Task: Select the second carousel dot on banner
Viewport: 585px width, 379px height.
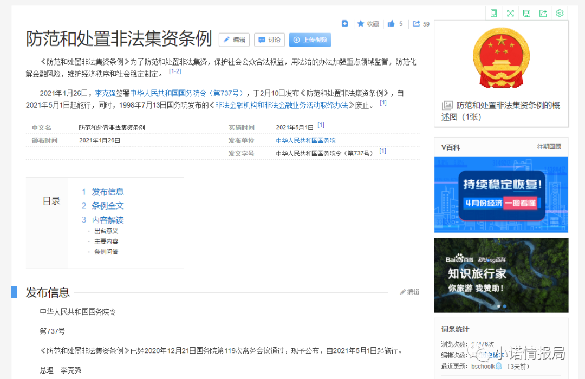Action: pos(505,306)
